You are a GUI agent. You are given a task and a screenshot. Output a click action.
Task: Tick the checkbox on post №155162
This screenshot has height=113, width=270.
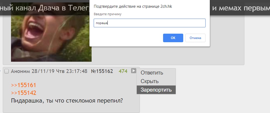(6, 71)
